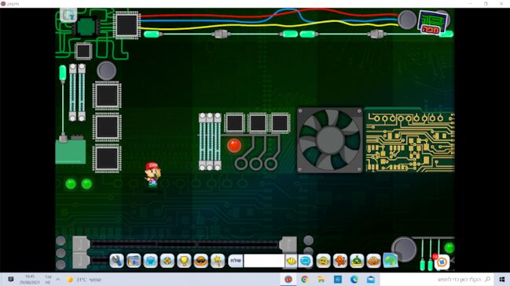Open Chrome from the taskbar
The width and height of the screenshot is (510, 286).
tap(304, 279)
